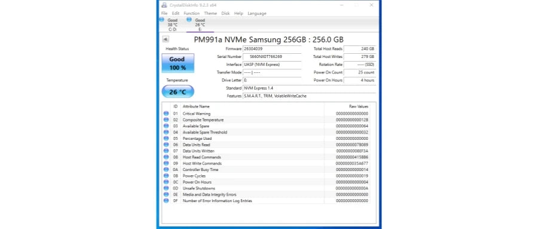This screenshot has height=229, width=538.
Task: Select the Host Read Commands attribute name
Action: click(202, 157)
